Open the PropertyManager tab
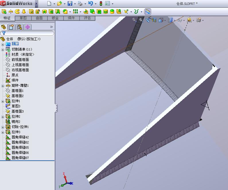The width and height of the screenshot is (228, 190). tap(11, 27)
